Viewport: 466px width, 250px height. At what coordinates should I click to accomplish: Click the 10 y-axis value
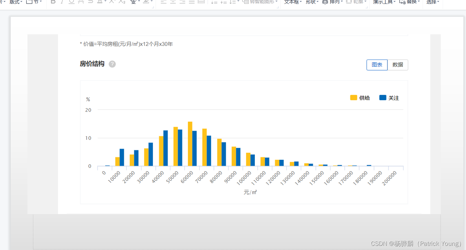pyautogui.click(x=88, y=138)
